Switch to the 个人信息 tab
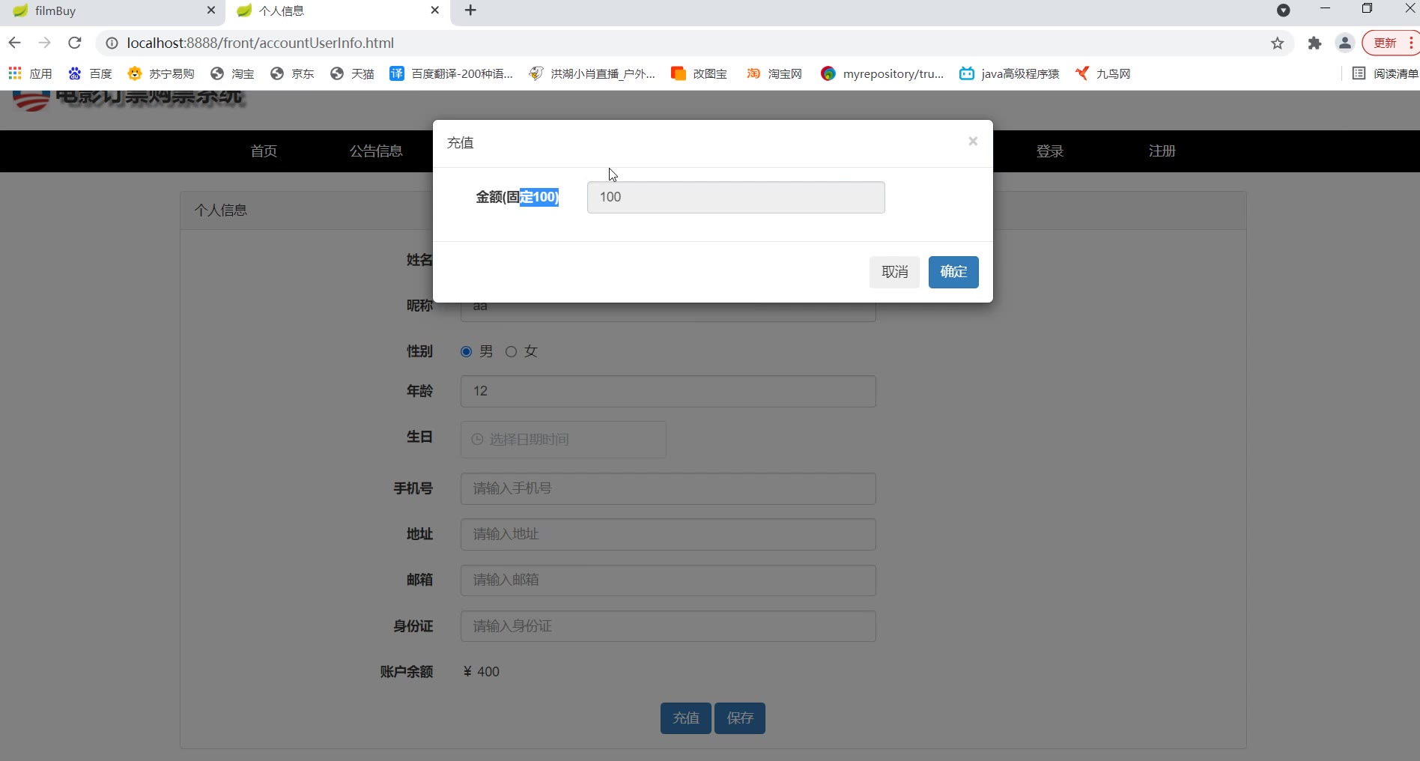This screenshot has height=761, width=1420. (x=337, y=11)
